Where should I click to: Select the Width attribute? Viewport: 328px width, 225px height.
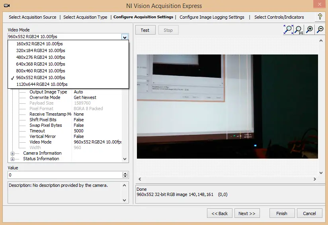point(35,147)
